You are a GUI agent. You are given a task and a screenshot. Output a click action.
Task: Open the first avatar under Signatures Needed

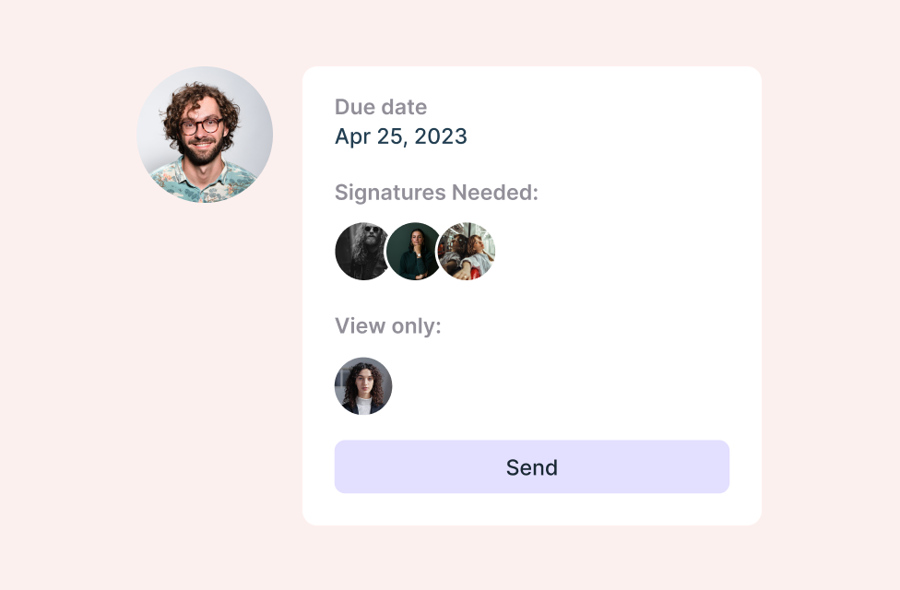pyautogui.click(x=361, y=251)
